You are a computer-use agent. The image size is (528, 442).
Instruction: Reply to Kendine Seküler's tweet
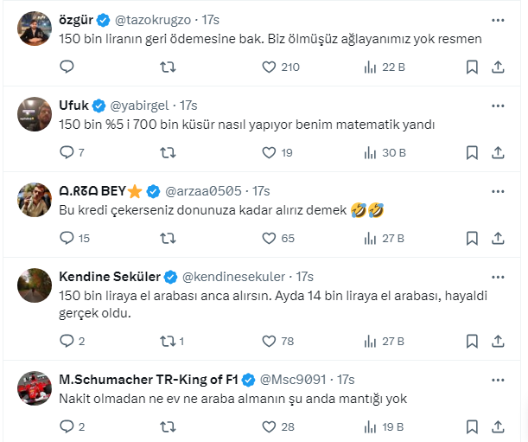point(67,341)
